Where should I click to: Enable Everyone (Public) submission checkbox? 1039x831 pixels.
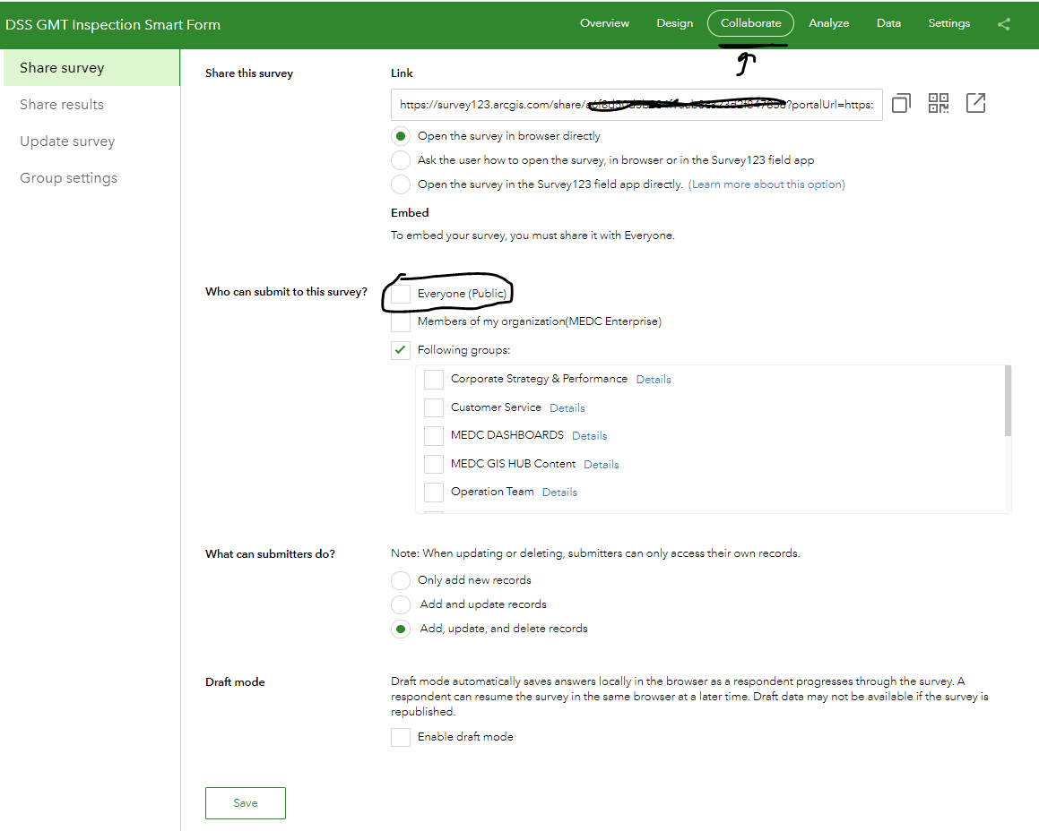click(401, 294)
